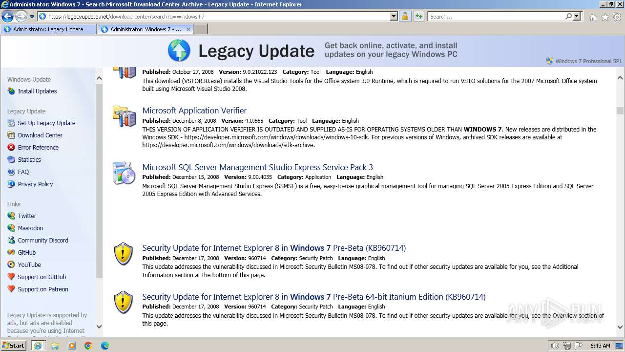
Task: Open the browser Tools gear icon
Action: 617,17
